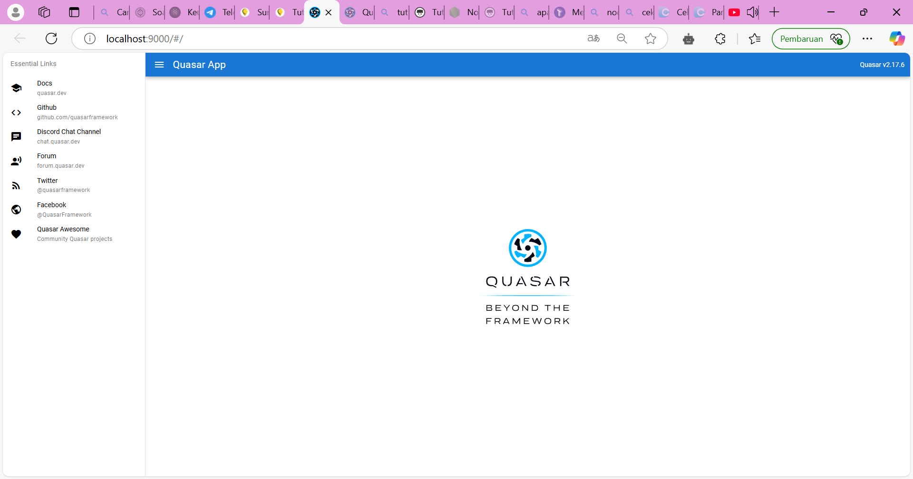Open Discord Chat Channel link

(x=74, y=136)
